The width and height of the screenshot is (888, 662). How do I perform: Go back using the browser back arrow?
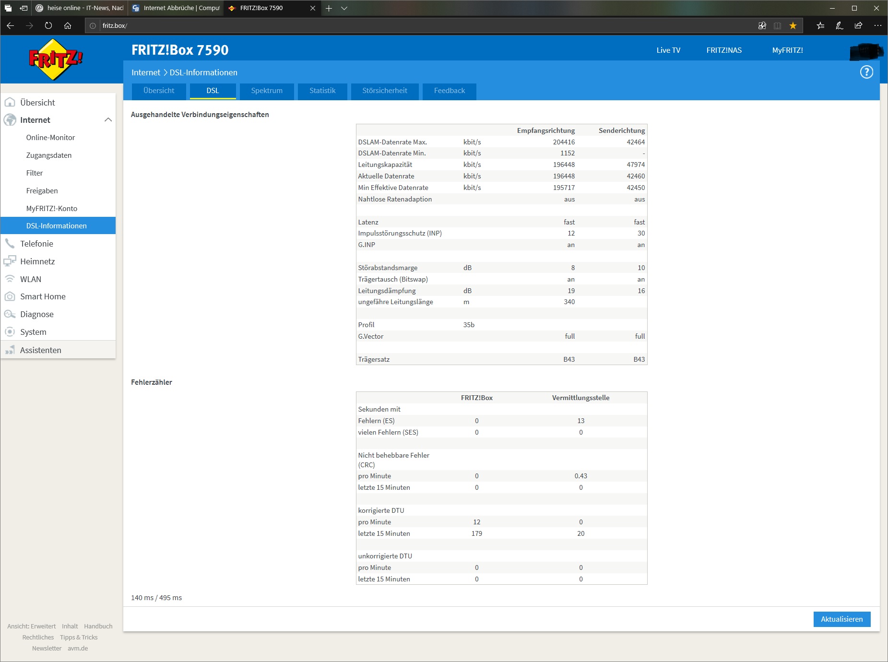(x=11, y=25)
